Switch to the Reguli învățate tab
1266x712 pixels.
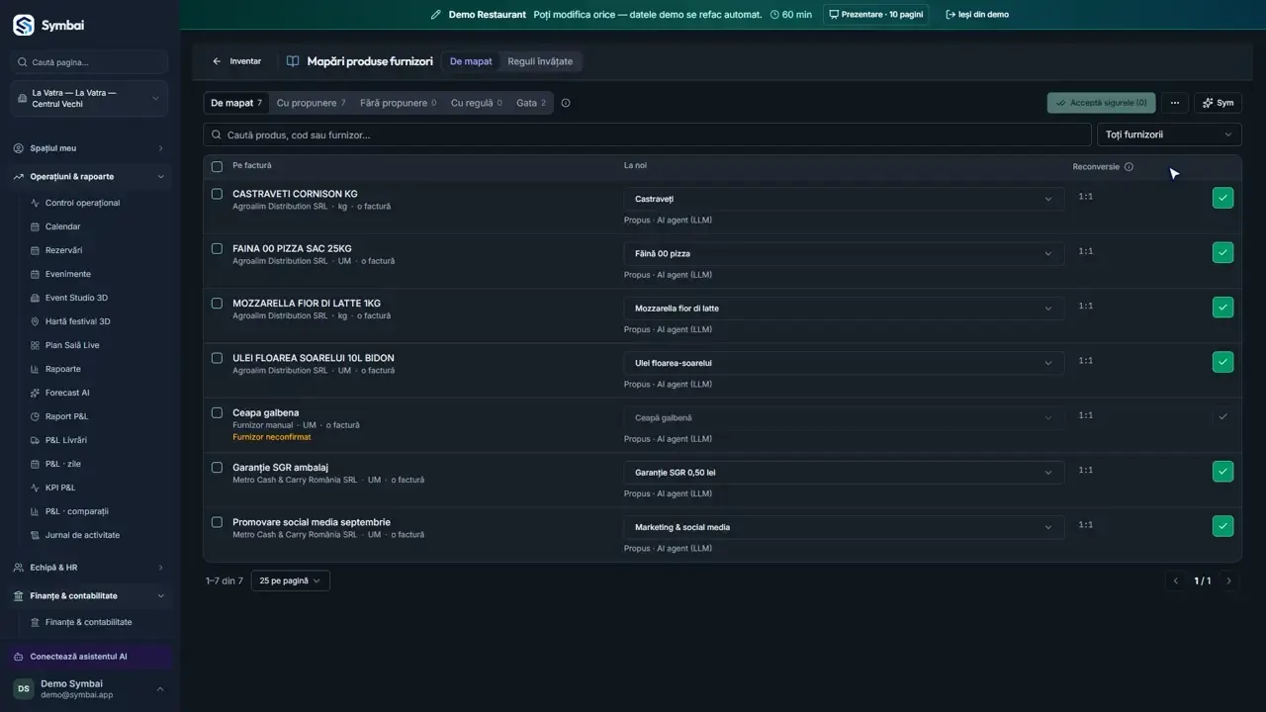(540, 61)
